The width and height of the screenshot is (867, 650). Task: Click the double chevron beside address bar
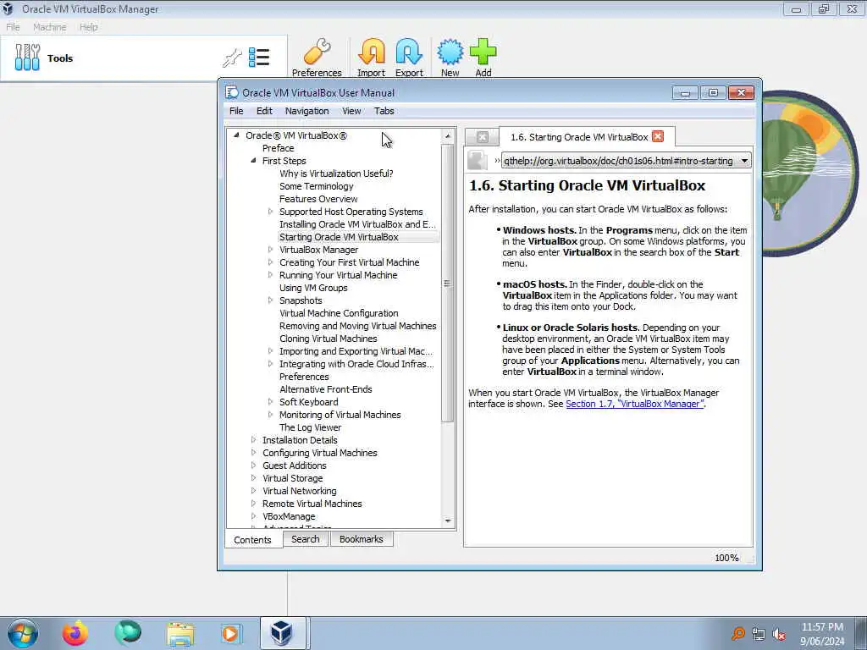[x=496, y=161]
